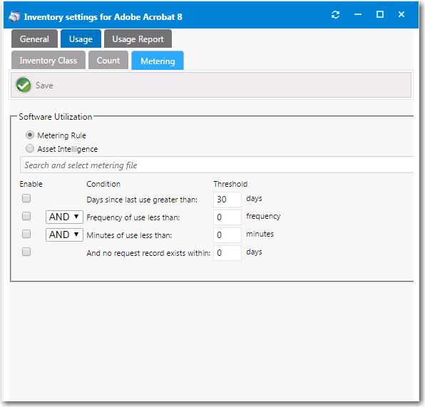Click the Search and select metering file field
Viewport: 425px width, 407px height.
pyautogui.click(x=217, y=165)
